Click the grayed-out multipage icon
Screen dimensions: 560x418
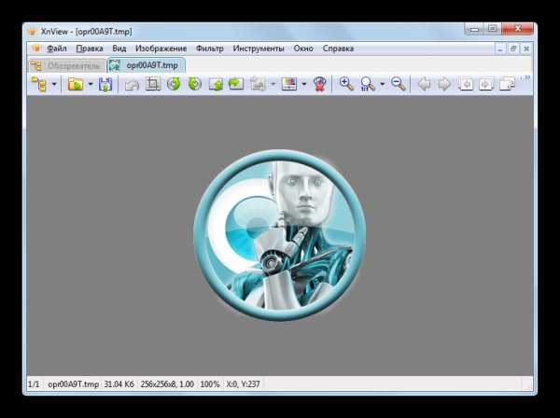click(x=258, y=84)
